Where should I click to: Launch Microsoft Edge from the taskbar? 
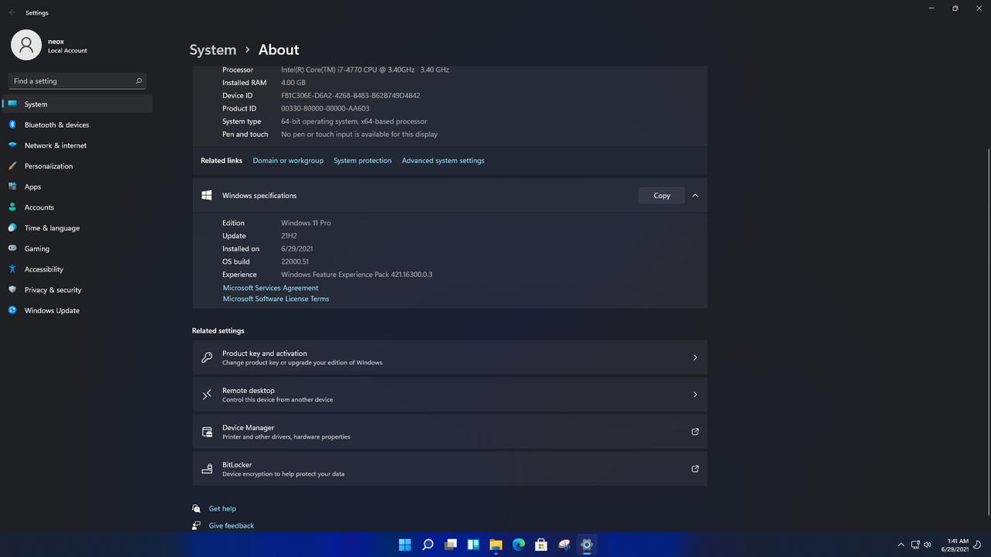point(519,545)
